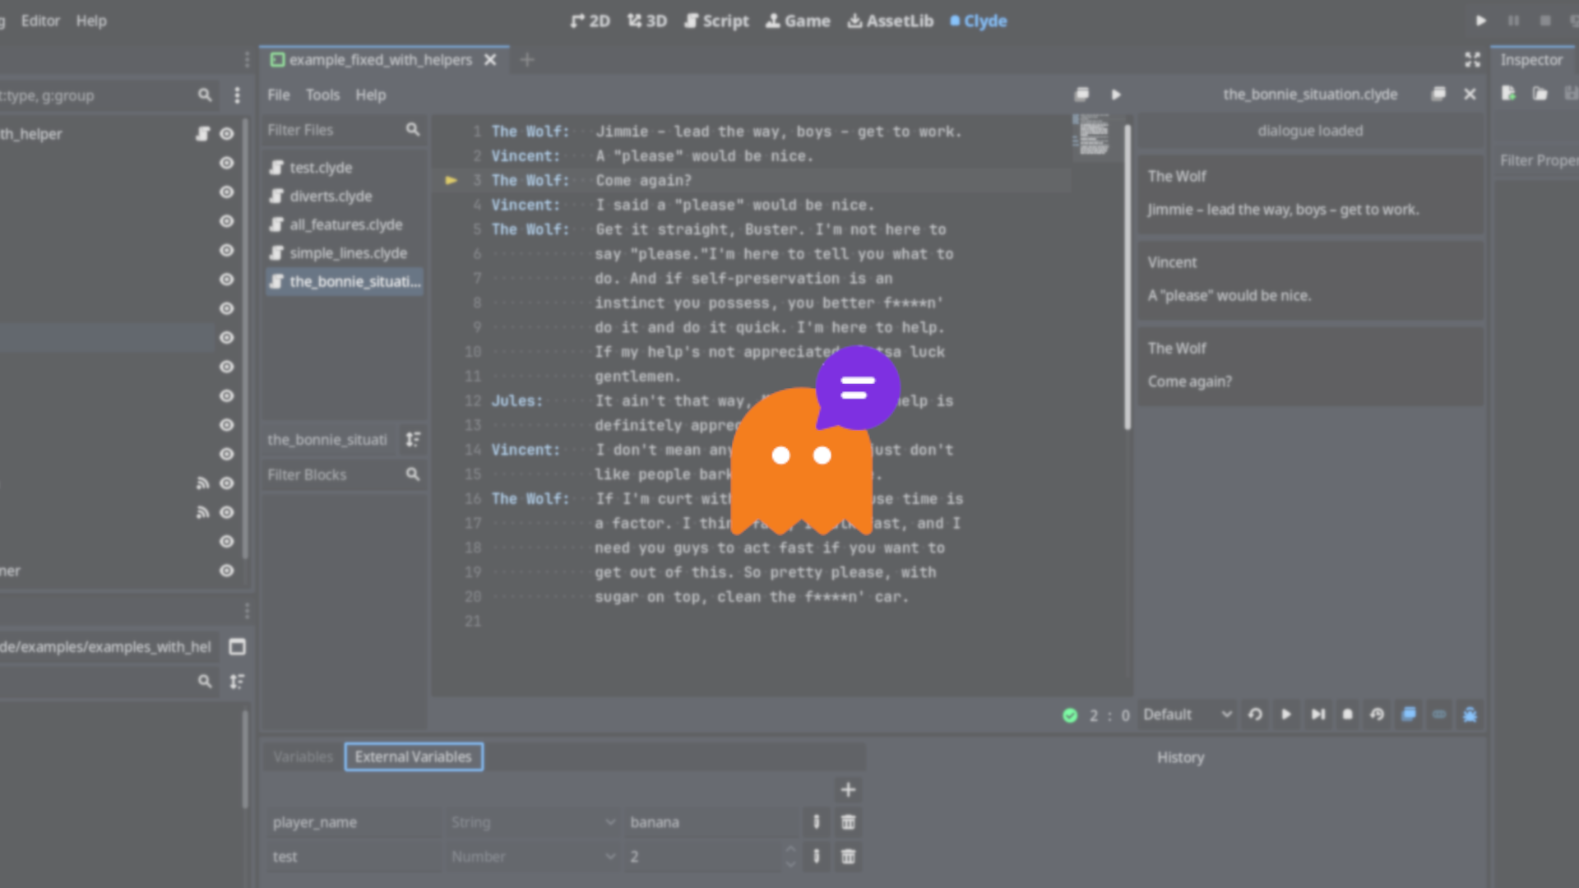Open the scene dock three-dot options menu
Viewport: 1579px width, 888px height.
point(247,60)
